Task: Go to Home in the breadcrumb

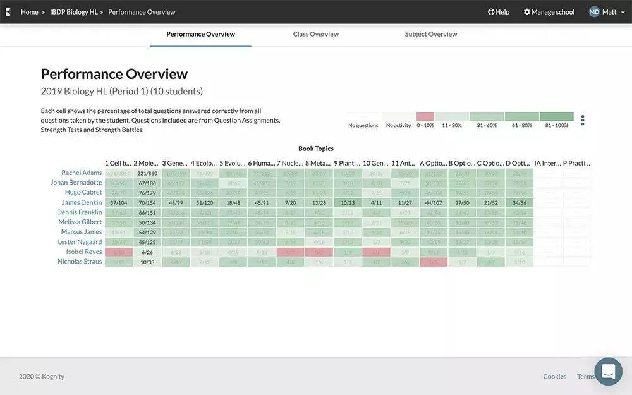Action: click(x=30, y=12)
